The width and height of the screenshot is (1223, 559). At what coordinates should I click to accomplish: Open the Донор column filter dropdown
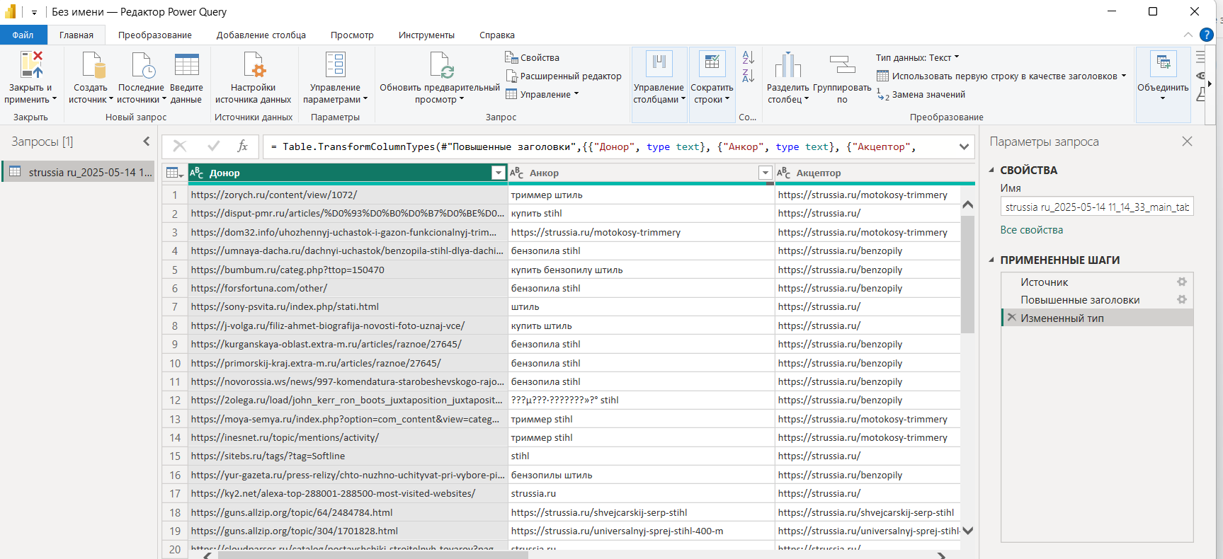tap(498, 173)
